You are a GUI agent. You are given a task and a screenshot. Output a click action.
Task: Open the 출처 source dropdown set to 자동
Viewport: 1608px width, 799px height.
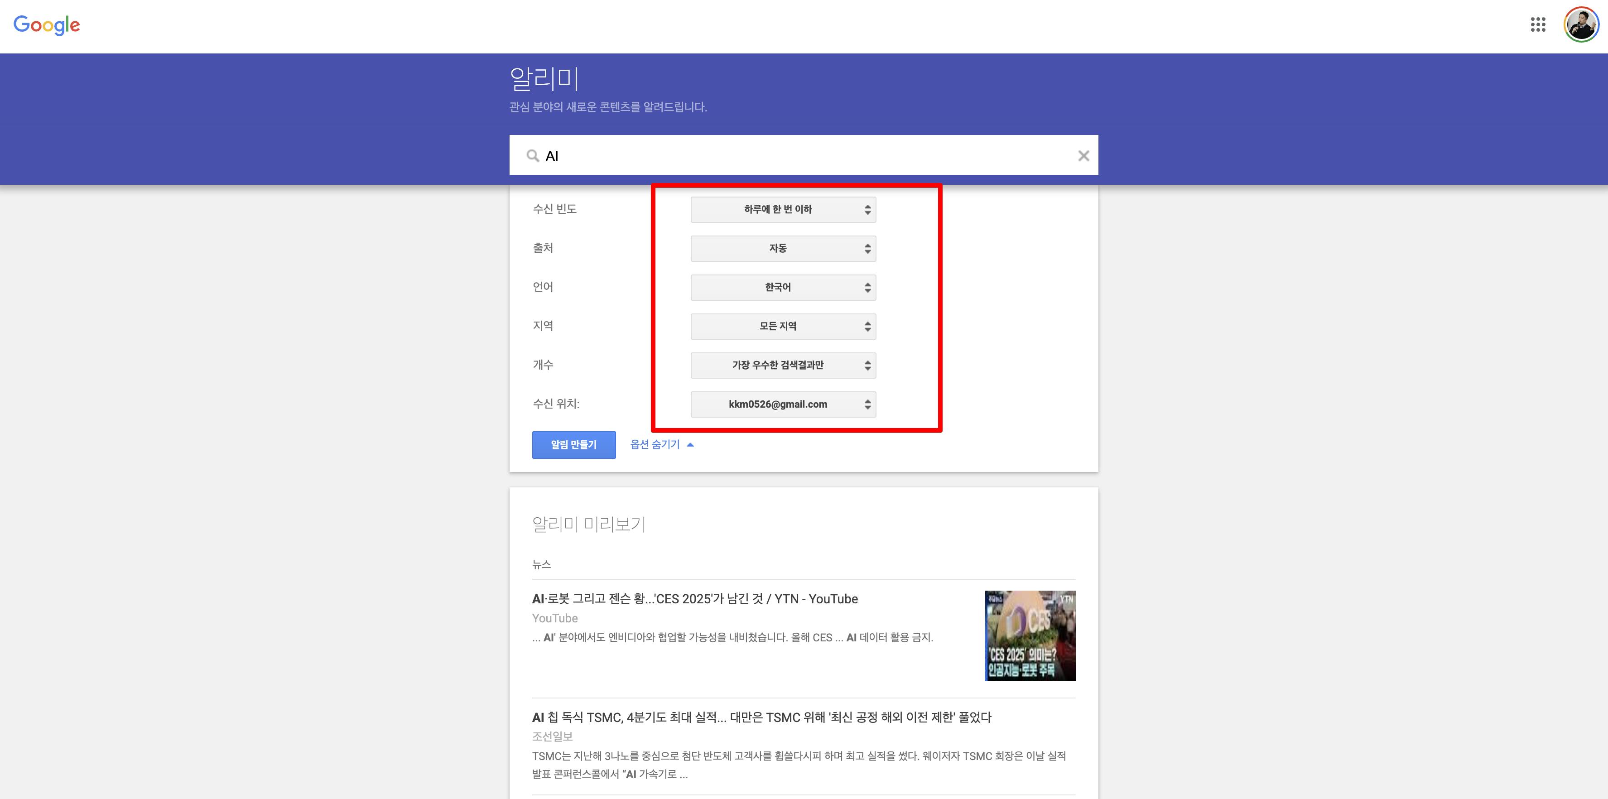click(784, 248)
